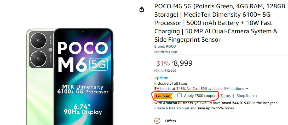Click Create a free account link
The width and height of the screenshot is (288, 125).
coord(172,108)
